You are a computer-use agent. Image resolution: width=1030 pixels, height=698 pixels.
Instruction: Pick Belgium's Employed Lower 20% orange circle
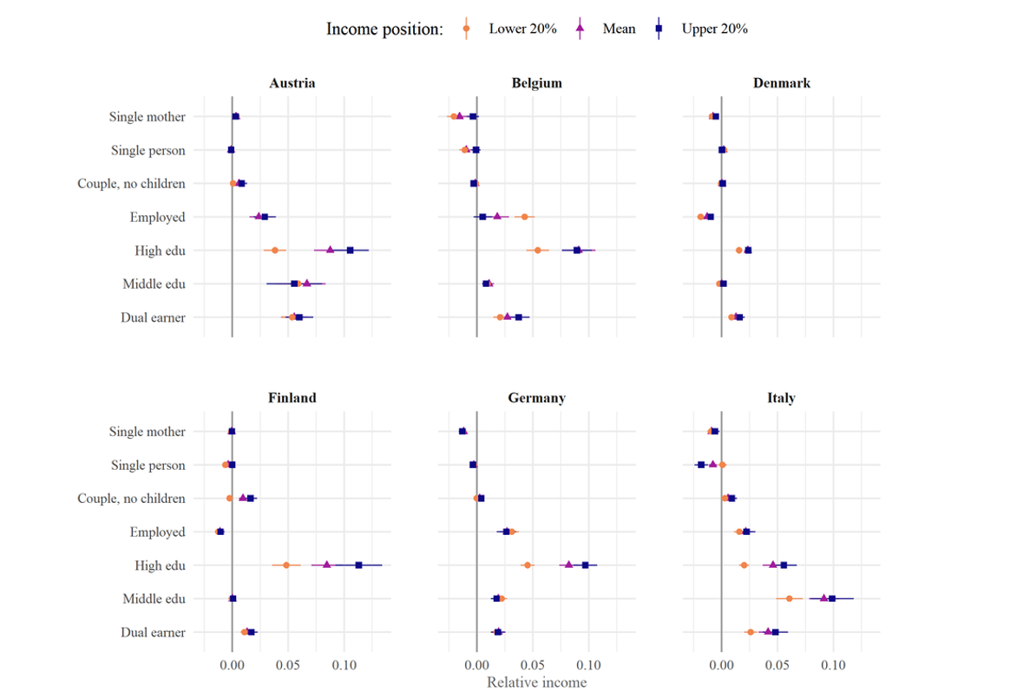coord(524,217)
